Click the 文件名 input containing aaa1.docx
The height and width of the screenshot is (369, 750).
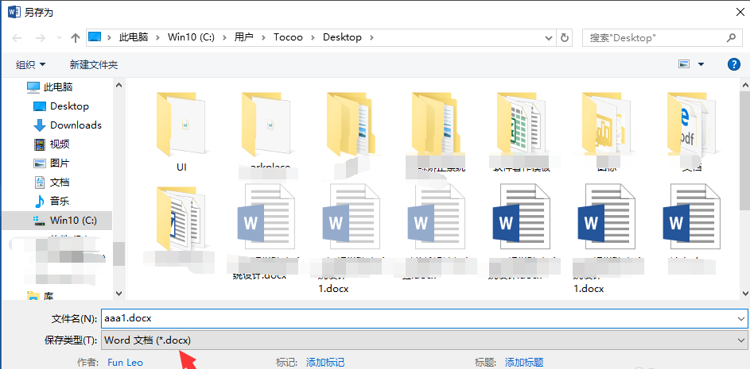click(x=418, y=318)
